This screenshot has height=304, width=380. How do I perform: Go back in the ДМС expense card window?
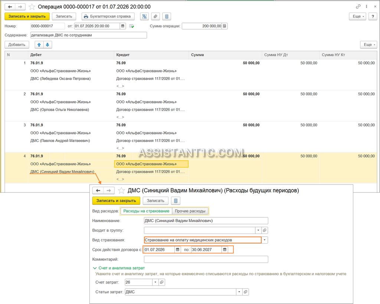point(98,191)
